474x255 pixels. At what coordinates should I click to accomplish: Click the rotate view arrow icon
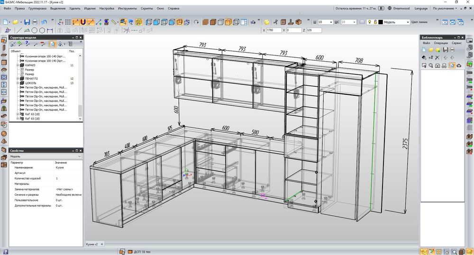pos(196,22)
